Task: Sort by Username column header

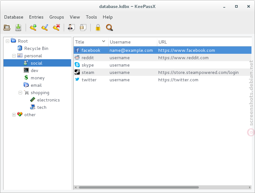Action: pos(133,42)
